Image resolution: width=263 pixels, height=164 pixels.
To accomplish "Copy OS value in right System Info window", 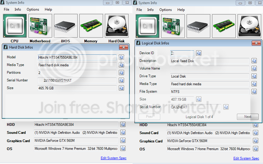I will point(256,149).
